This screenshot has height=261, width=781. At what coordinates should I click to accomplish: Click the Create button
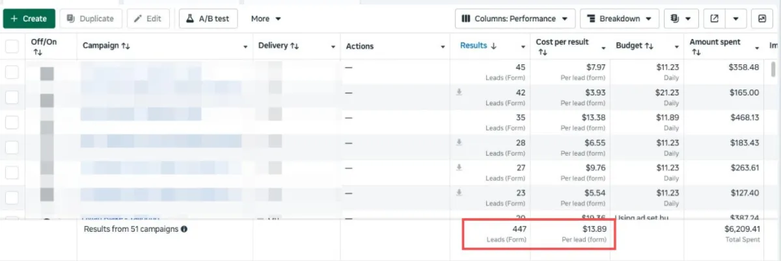point(29,19)
